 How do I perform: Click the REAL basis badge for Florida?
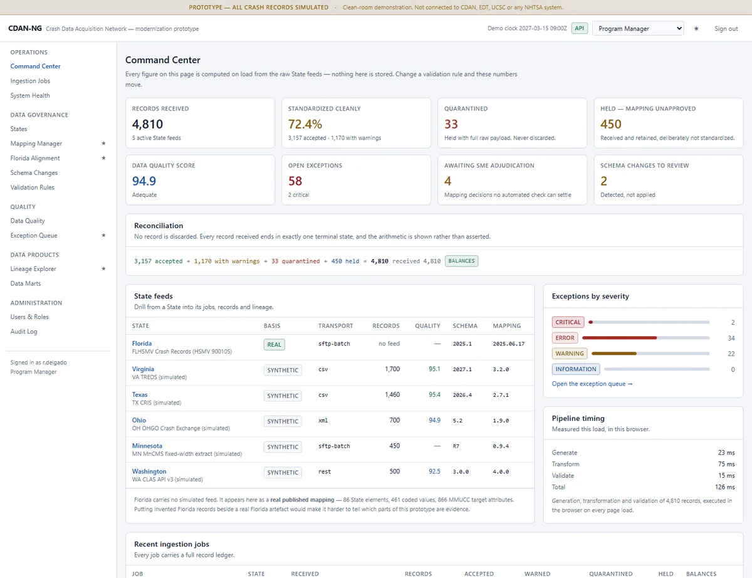(x=274, y=344)
